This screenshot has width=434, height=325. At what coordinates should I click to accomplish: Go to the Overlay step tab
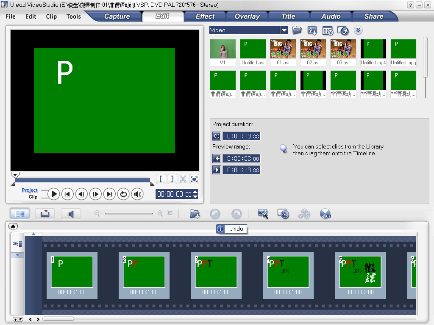point(247,17)
